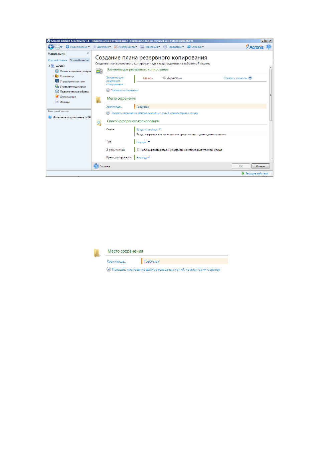
Task: Click the Требуется link in the Acronis window
Action: tap(143, 107)
